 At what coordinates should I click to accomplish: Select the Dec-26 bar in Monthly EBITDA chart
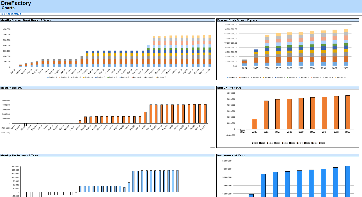pyautogui.click(x=205, y=114)
